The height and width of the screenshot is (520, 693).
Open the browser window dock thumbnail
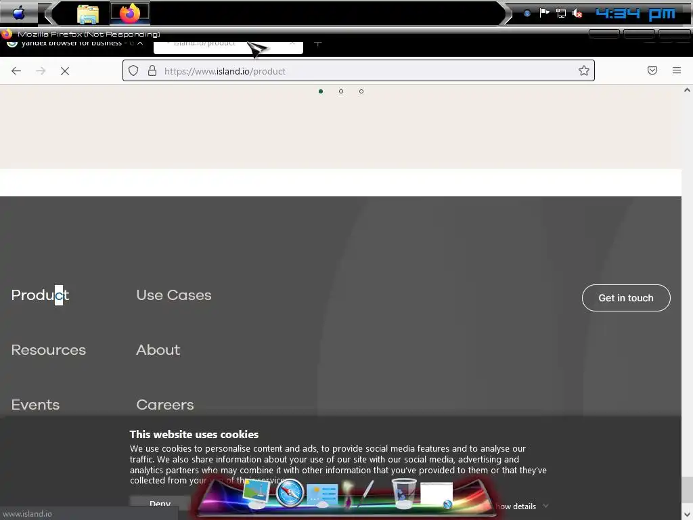pyautogui.click(x=437, y=495)
